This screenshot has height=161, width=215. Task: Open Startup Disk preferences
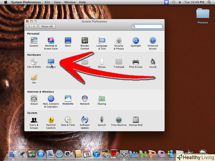click(x=136, y=121)
